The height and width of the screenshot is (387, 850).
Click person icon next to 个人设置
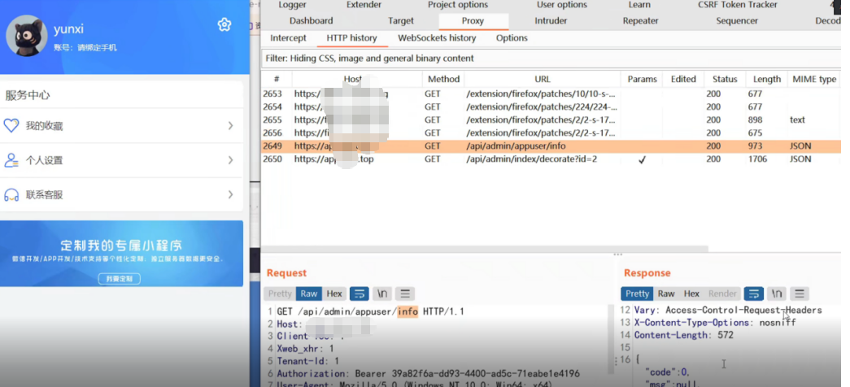11,160
